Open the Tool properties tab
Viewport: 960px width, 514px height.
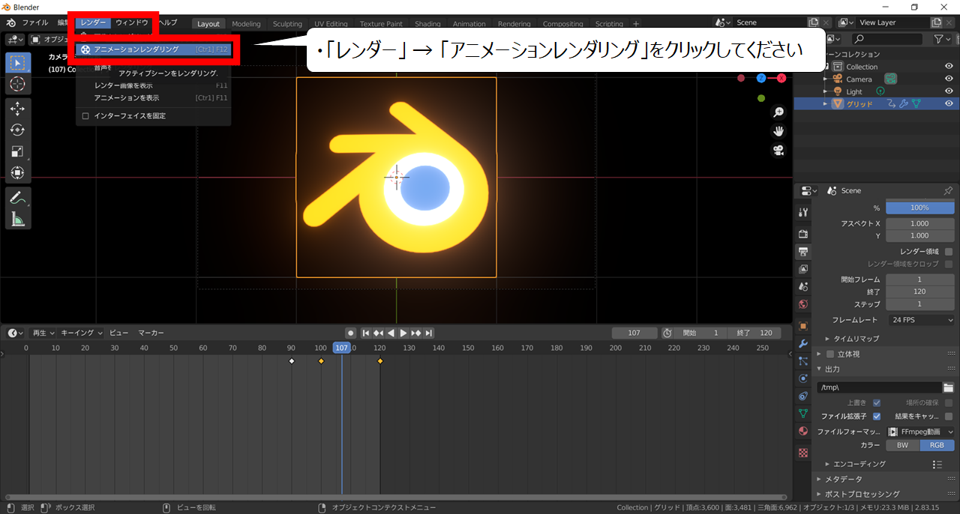[x=803, y=212]
